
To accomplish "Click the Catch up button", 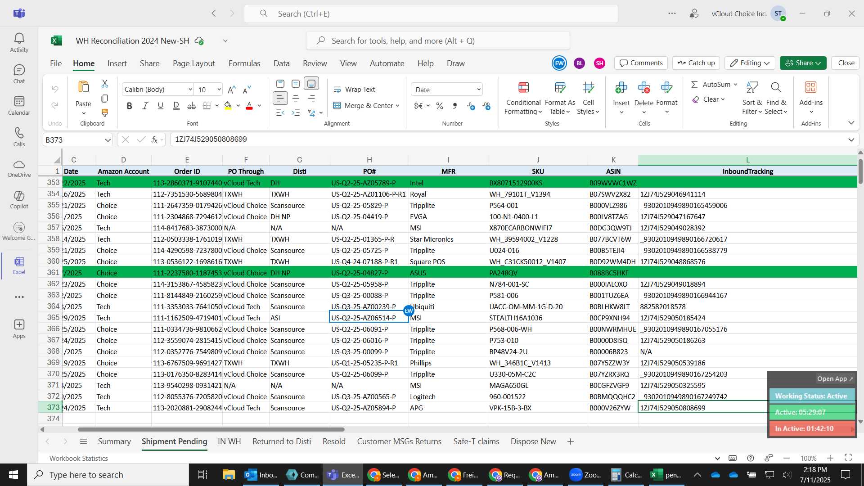I will [696, 63].
